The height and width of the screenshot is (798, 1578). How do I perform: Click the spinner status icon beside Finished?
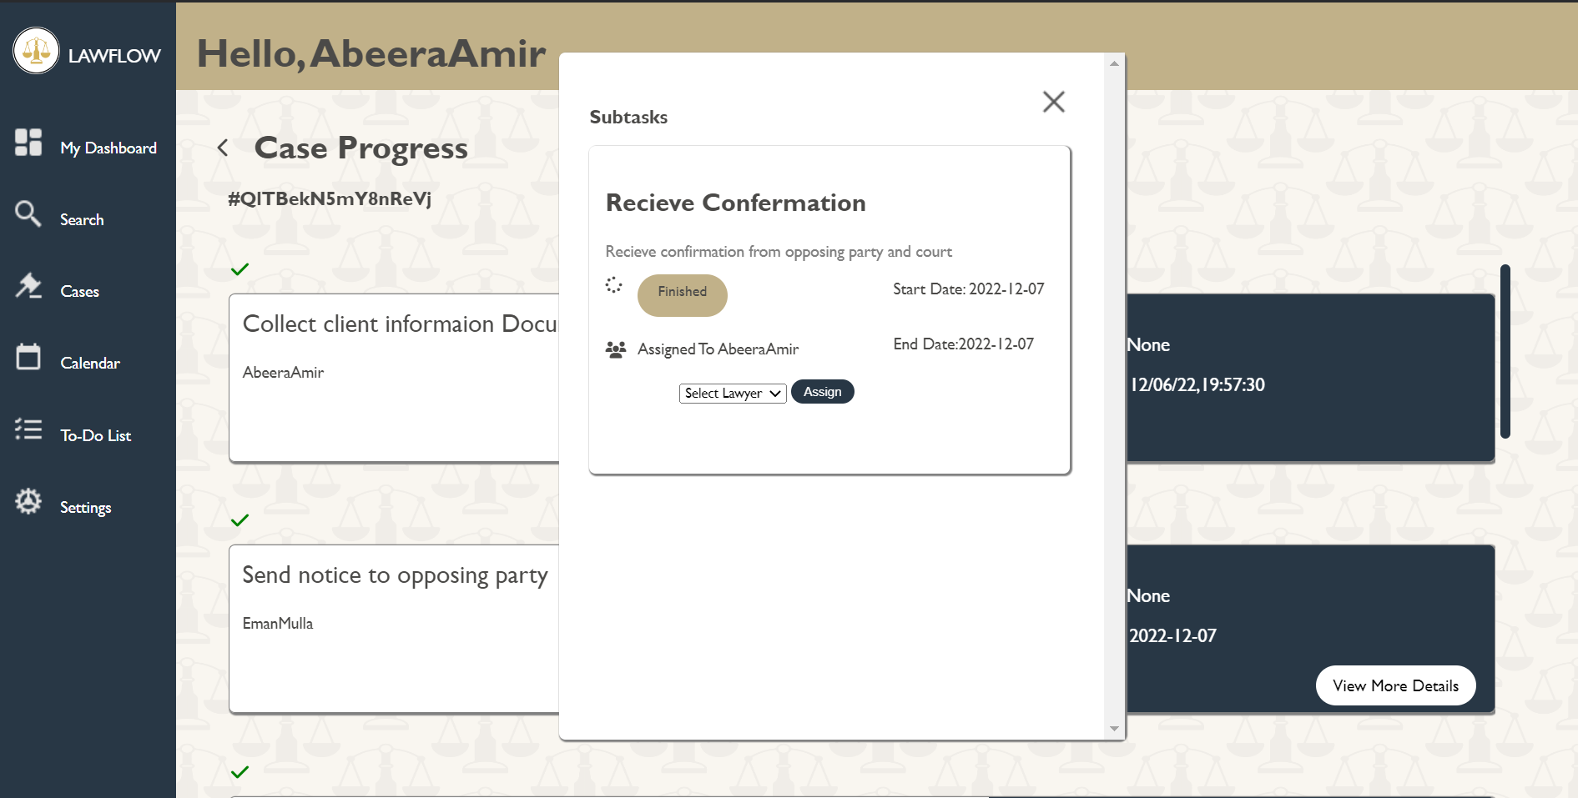click(x=614, y=286)
